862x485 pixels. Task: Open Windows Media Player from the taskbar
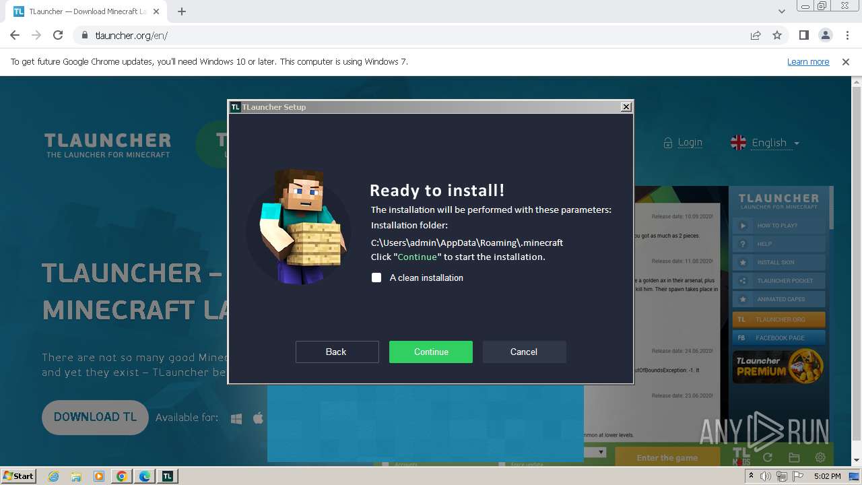[99, 476]
